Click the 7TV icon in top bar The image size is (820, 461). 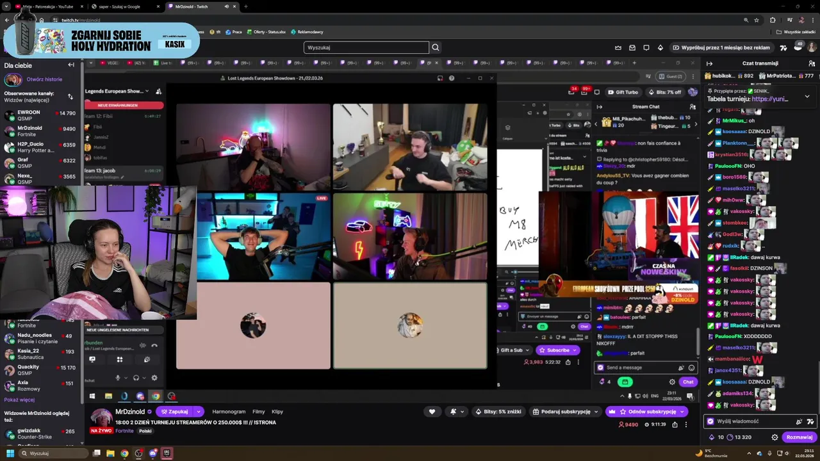tap(783, 47)
